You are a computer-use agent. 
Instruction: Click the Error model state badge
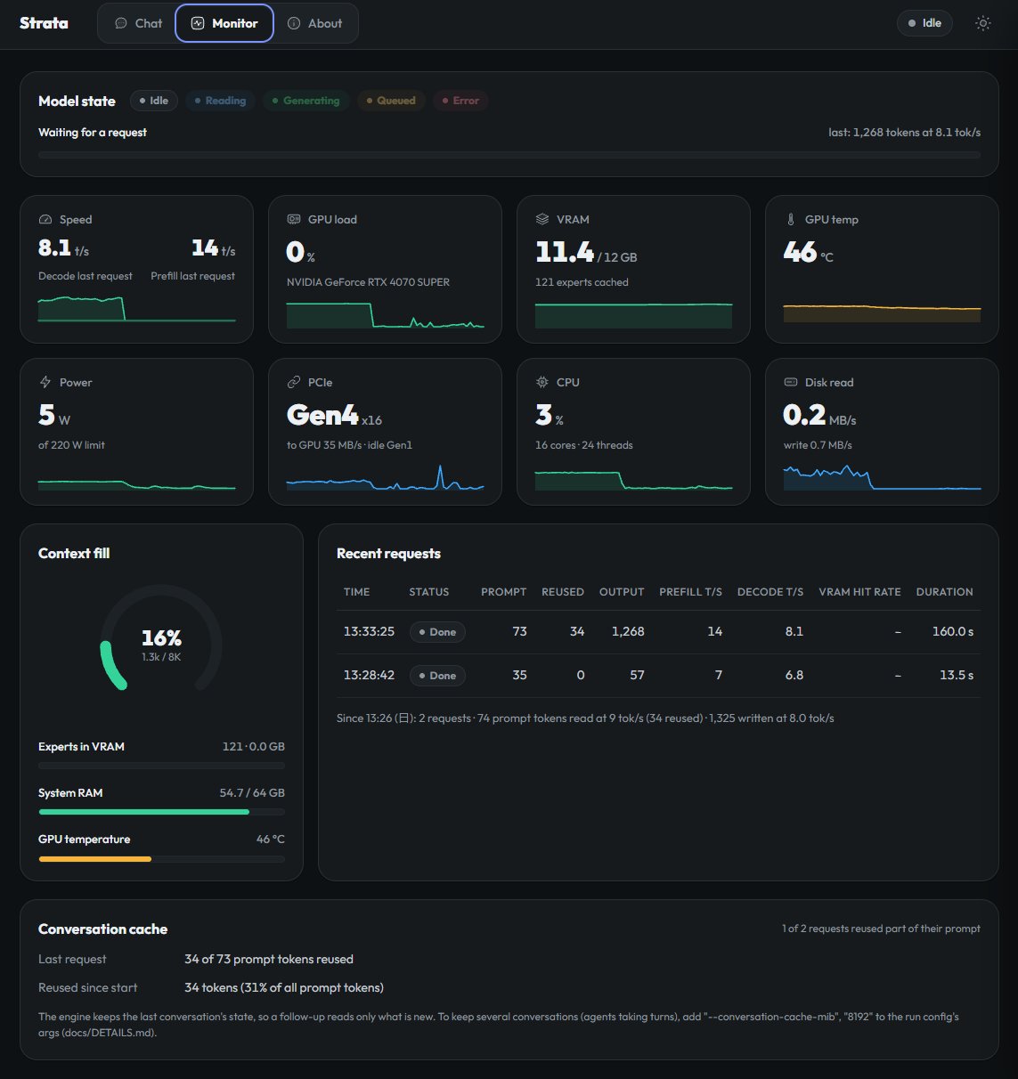(x=460, y=101)
